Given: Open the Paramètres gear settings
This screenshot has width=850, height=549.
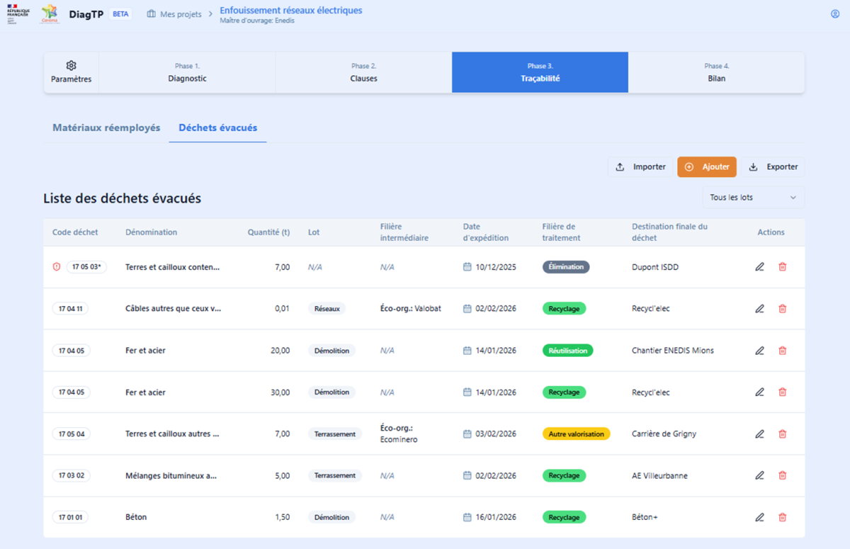Looking at the screenshot, I should point(71,72).
